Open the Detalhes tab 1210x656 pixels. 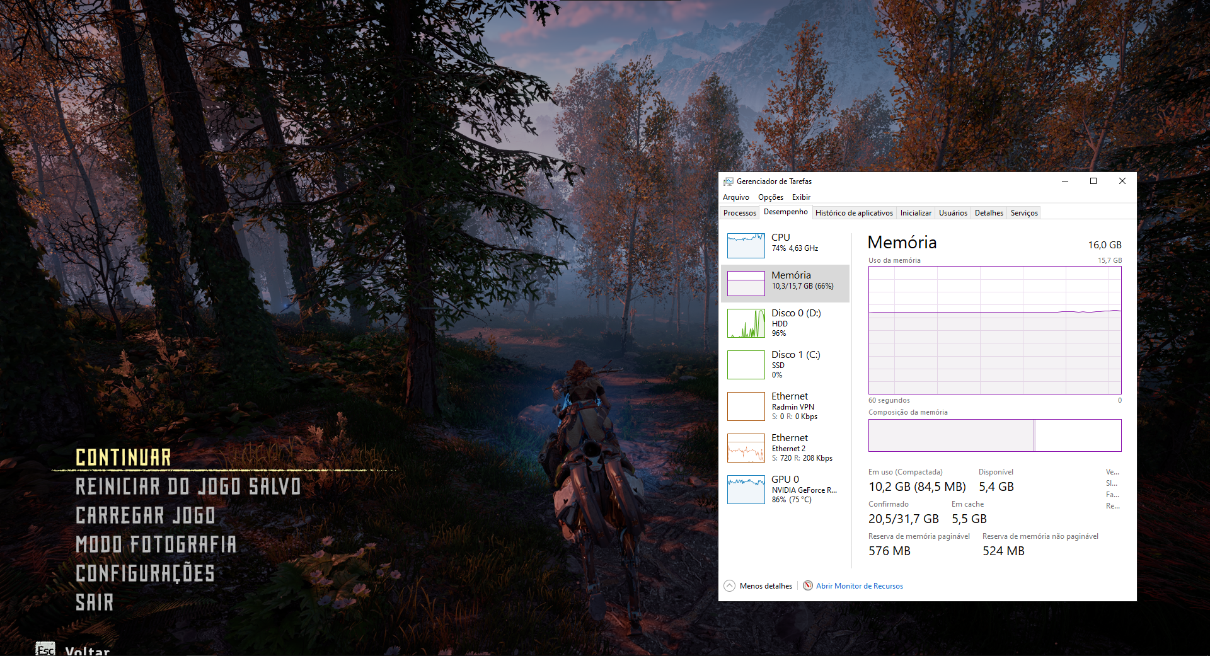coord(989,213)
